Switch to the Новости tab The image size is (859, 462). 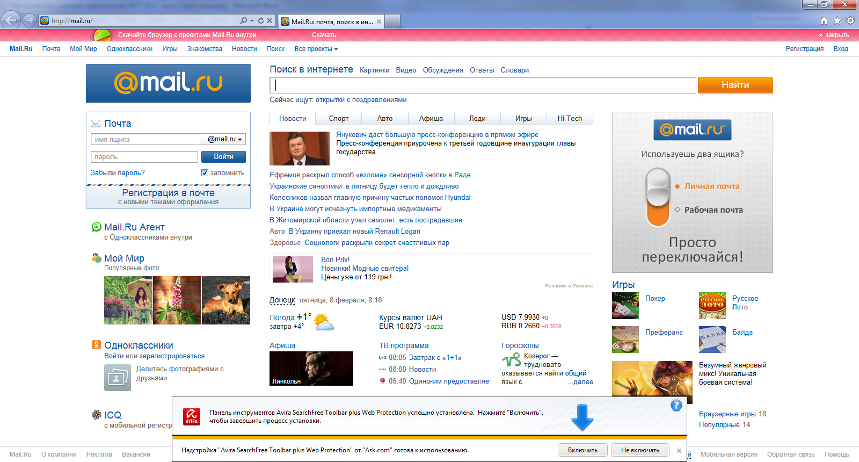293,119
